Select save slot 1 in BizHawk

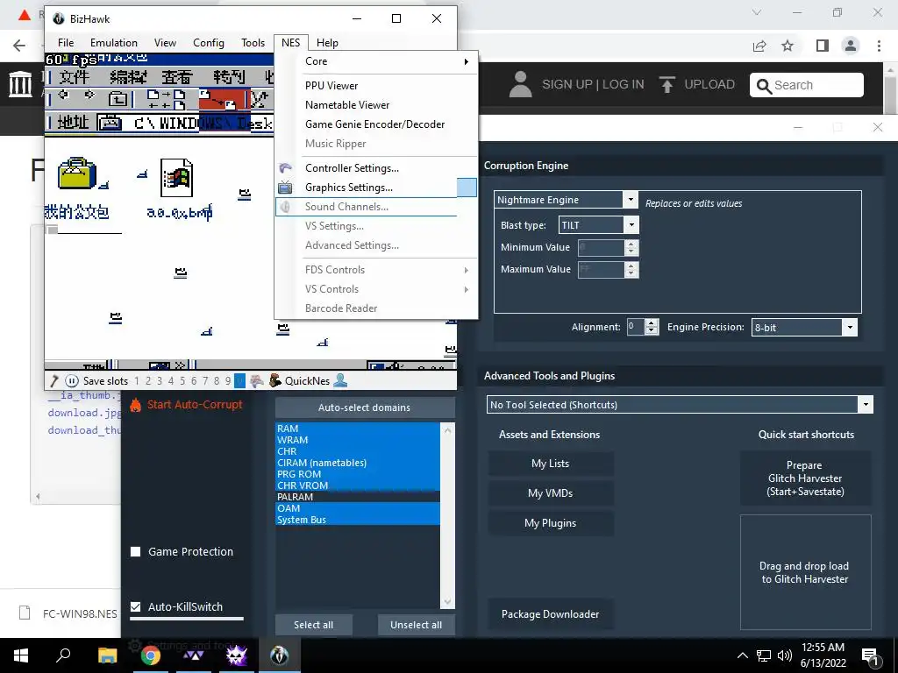[x=136, y=381]
